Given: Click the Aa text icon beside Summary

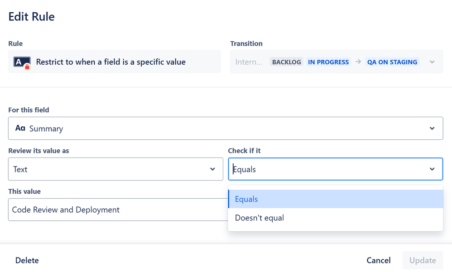Looking at the screenshot, I should [20, 128].
